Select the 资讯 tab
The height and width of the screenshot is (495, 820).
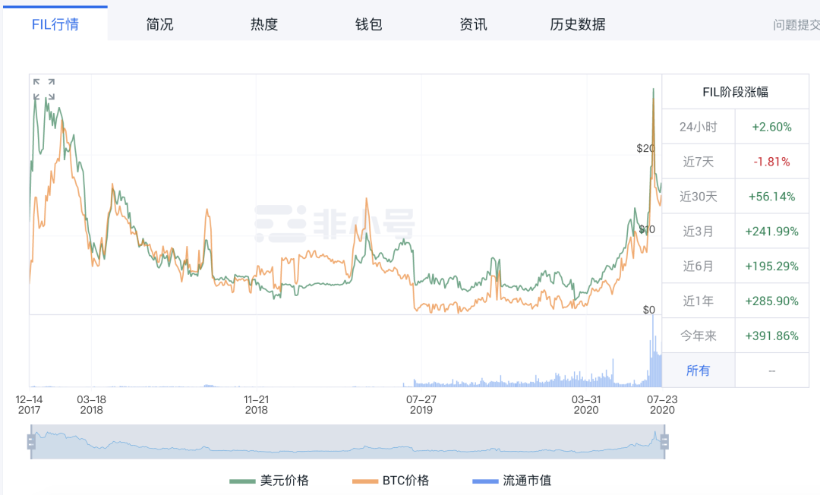(473, 24)
